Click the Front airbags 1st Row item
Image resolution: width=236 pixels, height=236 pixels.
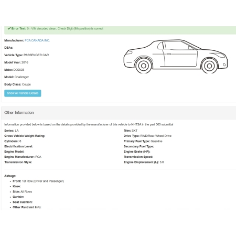pos(38,181)
